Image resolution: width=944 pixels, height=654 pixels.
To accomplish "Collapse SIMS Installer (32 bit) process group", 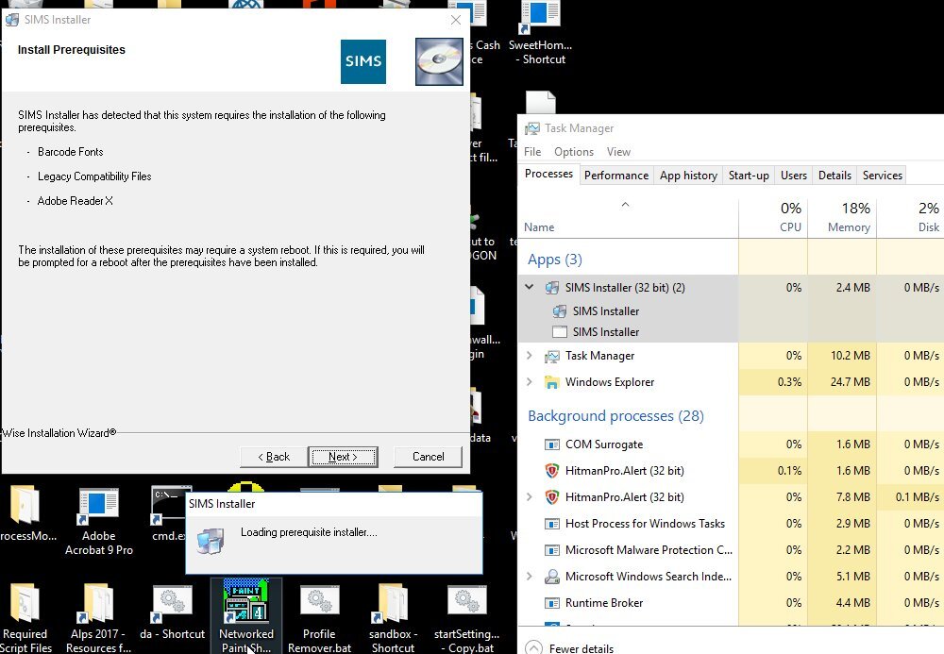I will pos(530,287).
